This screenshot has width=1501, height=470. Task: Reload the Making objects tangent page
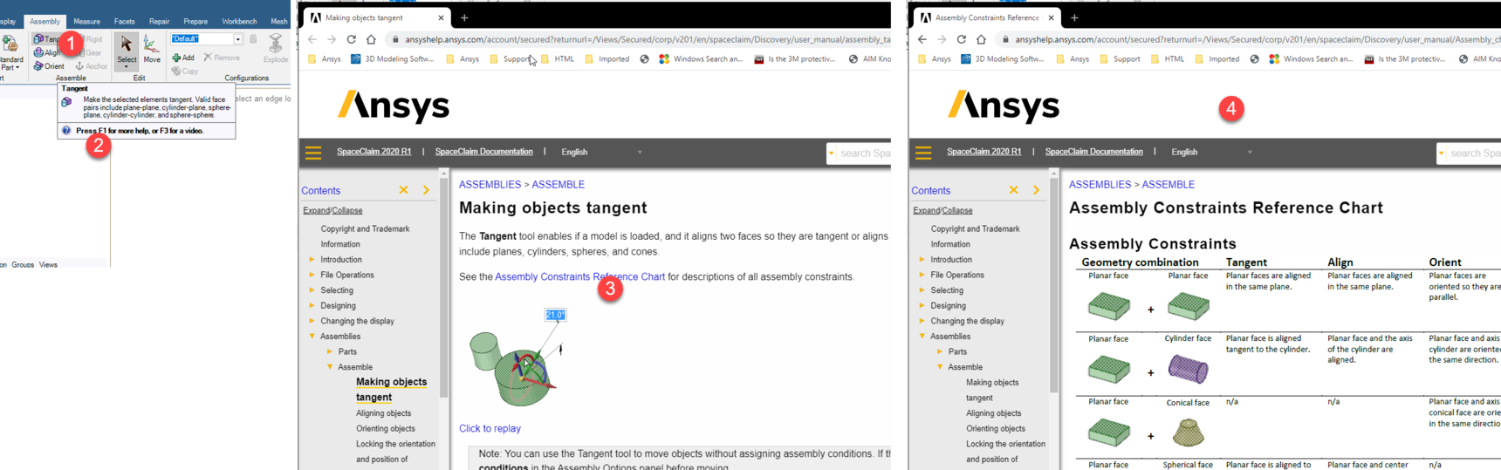click(x=351, y=39)
